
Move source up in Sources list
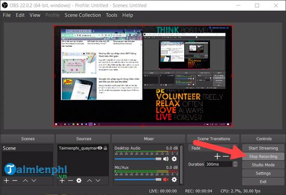coord(89,180)
